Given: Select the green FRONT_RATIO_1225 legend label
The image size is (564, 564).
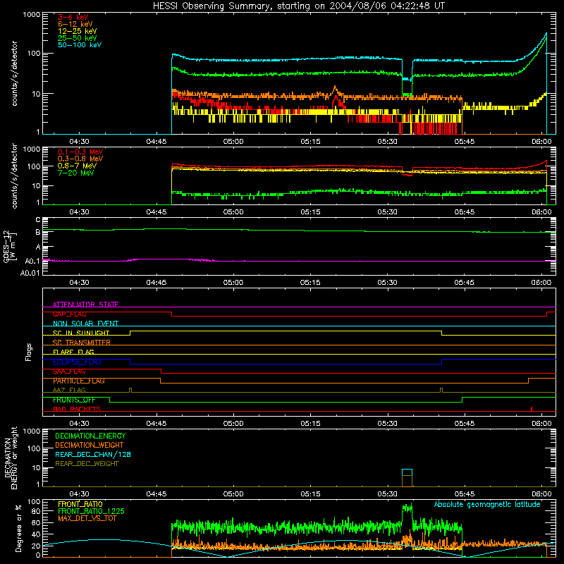Looking at the screenshot, I should coord(91,511).
